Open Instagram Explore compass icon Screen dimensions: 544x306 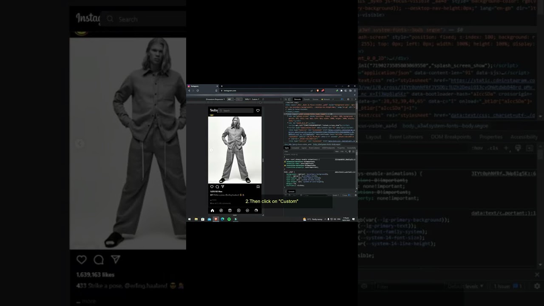(221, 210)
